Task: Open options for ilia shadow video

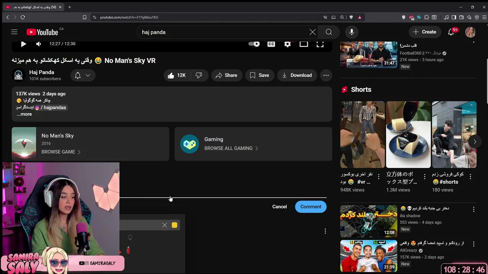Action: click(x=474, y=209)
